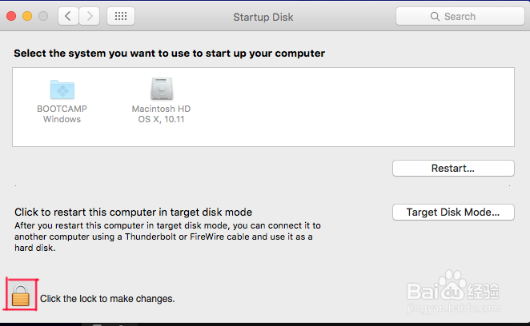This screenshot has height=326, width=530.
Task: Click the "Macintosh HD OS X, 10.11" label
Action: [161, 113]
